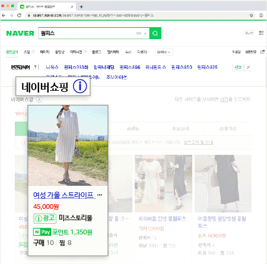This screenshot has width=267, height=264.
Task: Click the green magnifier search button
Action: pos(155,33)
